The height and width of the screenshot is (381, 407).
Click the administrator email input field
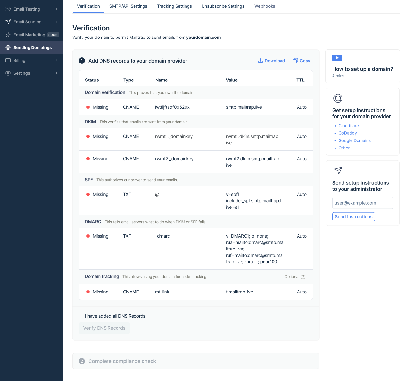point(363,203)
